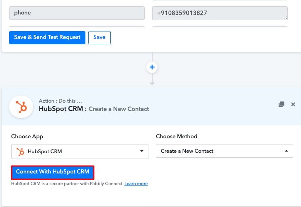Click the Choose App label
Image resolution: width=301 pixels, height=207 pixels.
tap(27, 137)
